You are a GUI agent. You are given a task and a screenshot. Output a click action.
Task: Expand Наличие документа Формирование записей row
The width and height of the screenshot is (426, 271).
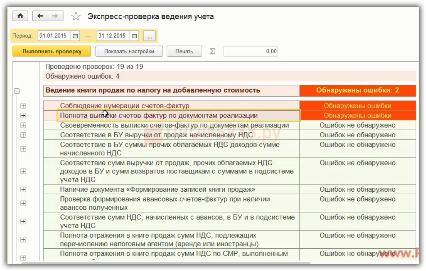[x=23, y=190]
